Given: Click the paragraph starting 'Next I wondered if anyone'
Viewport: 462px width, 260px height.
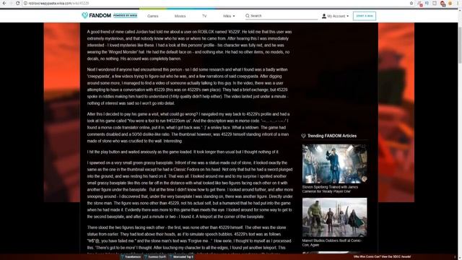Looking at the screenshot, I should (188, 87).
